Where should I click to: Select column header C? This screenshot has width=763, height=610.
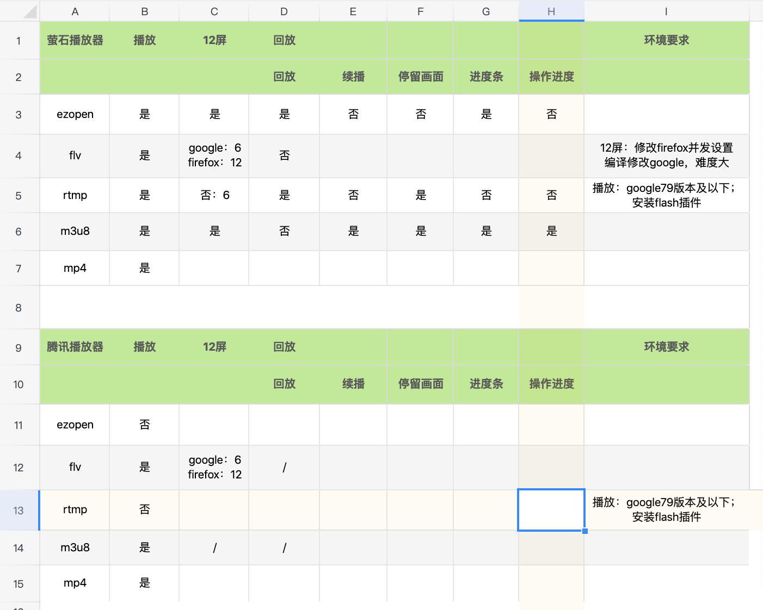click(214, 11)
